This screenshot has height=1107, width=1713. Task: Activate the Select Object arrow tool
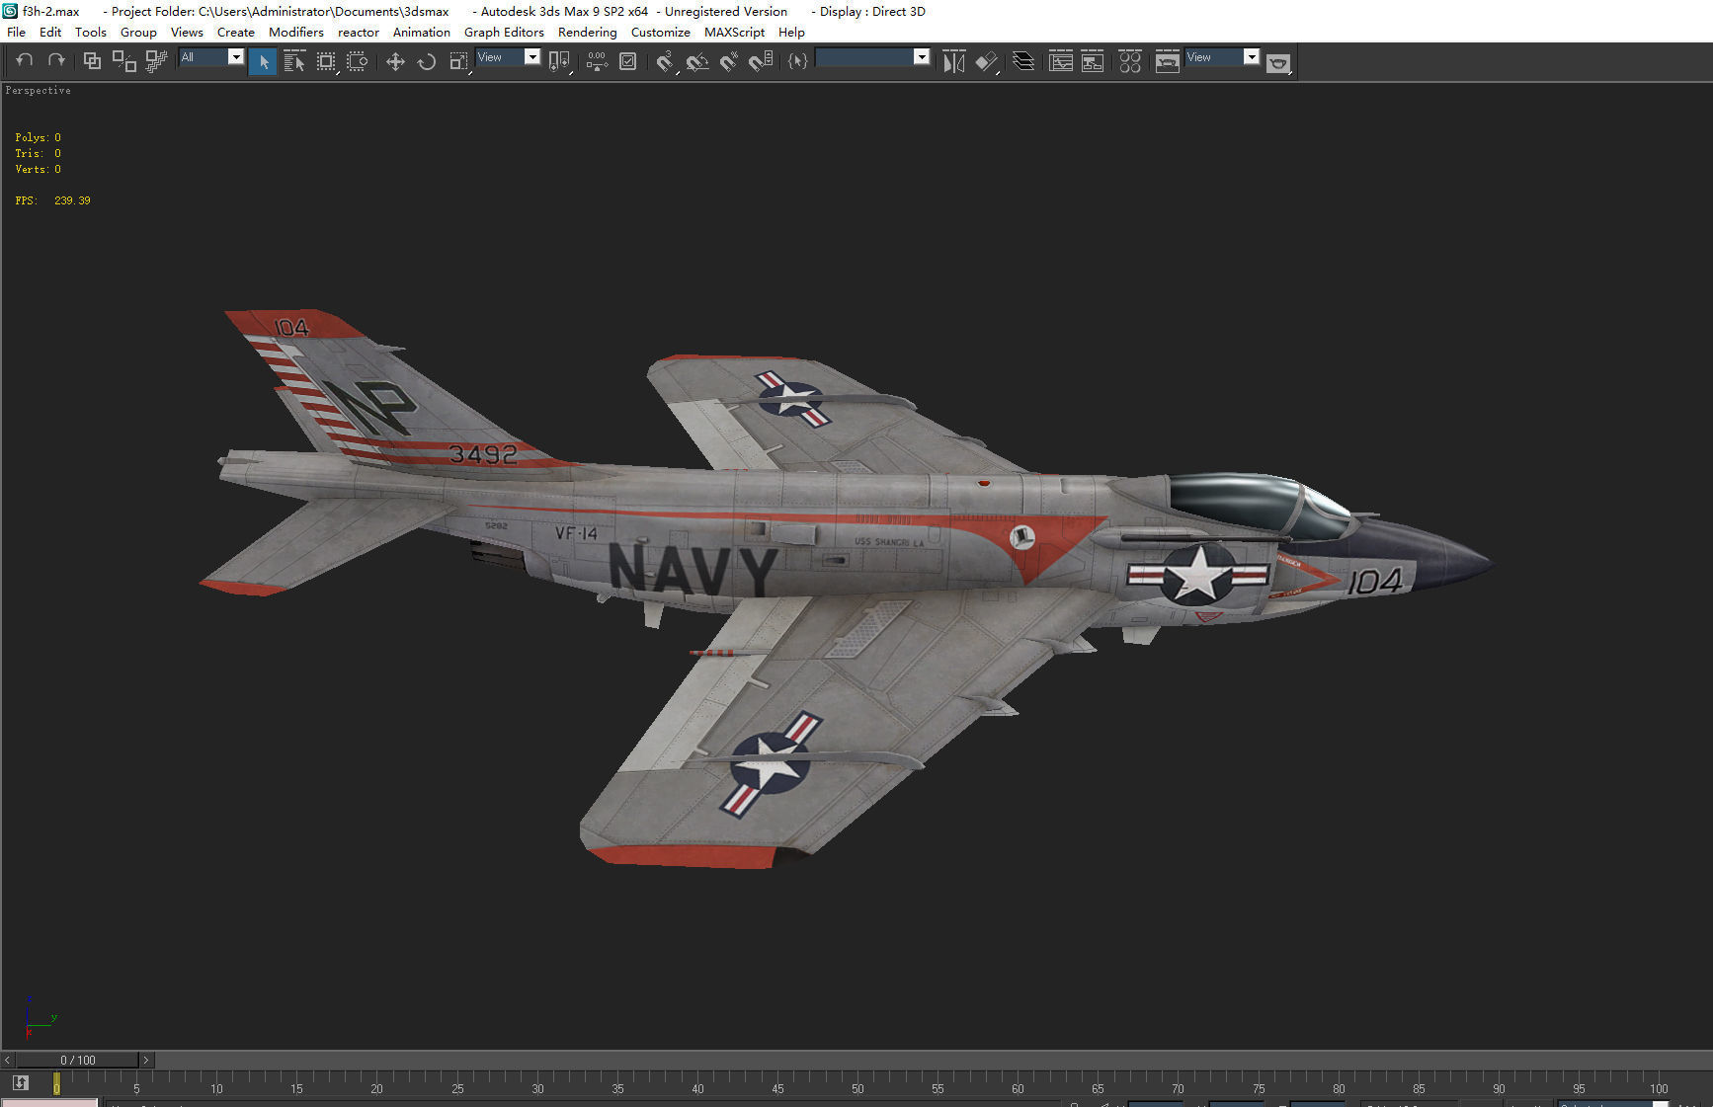click(x=263, y=61)
